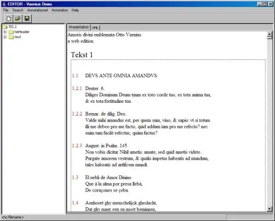Select the text folder icon in tree
Viewport: 275px width, 221px height.
[x=11, y=37]
